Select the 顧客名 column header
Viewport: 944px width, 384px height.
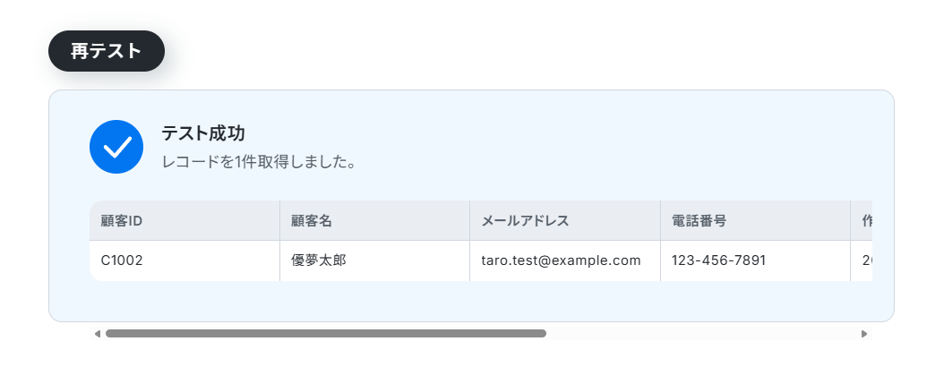pyautogui.click(x=375, y=221)
